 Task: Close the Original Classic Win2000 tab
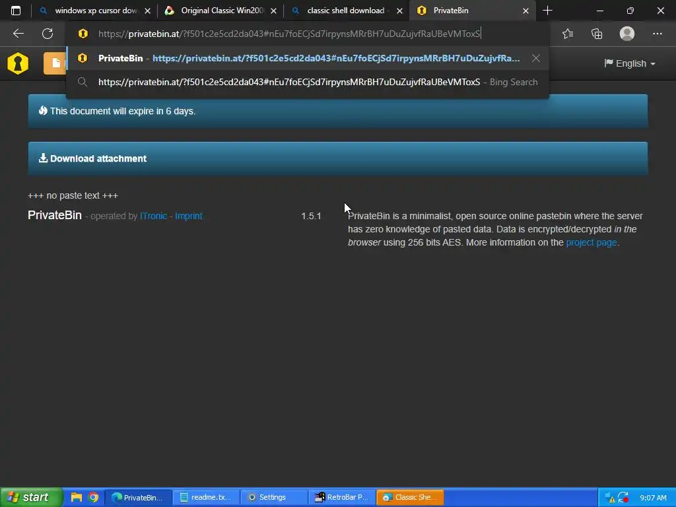pyautogui.click(x=274, y=11)
